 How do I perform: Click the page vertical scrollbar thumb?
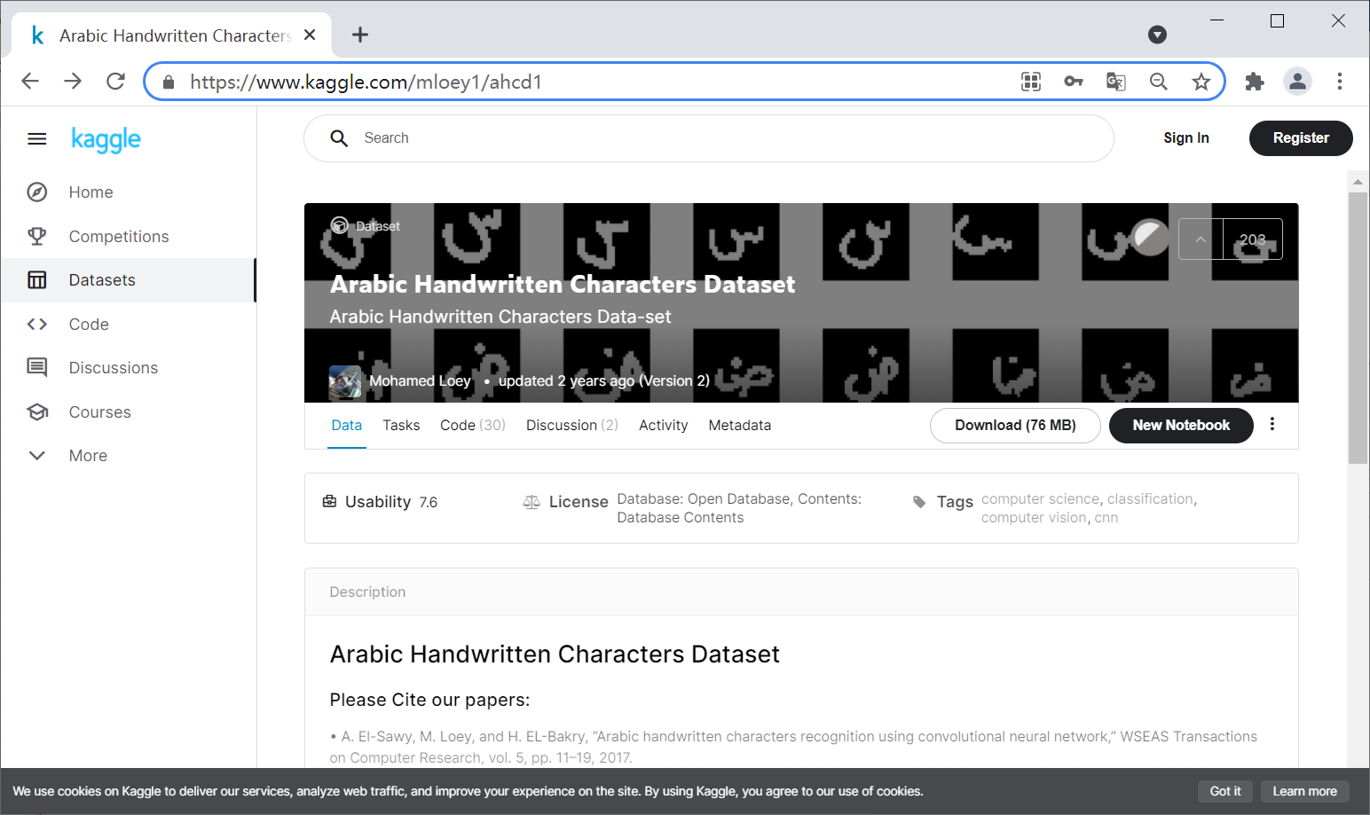[x=1358, y=328]
